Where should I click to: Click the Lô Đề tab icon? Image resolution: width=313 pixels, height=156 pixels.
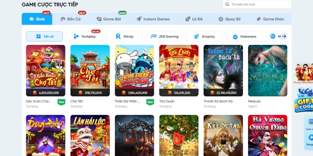tap(188, 19)
